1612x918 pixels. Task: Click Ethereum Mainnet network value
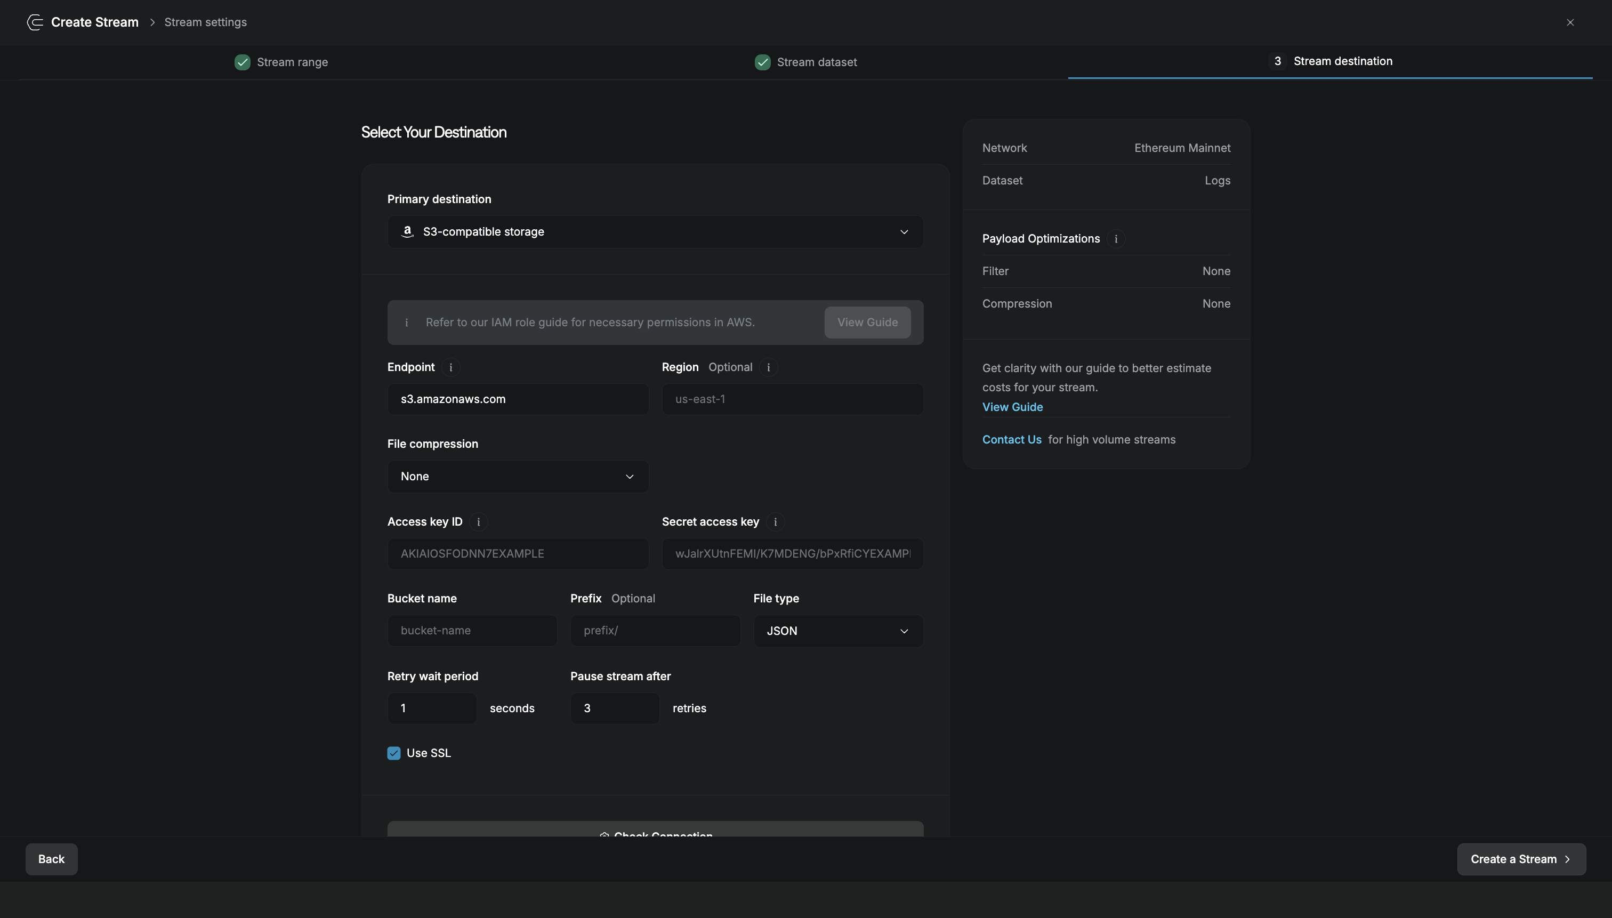1182,148
